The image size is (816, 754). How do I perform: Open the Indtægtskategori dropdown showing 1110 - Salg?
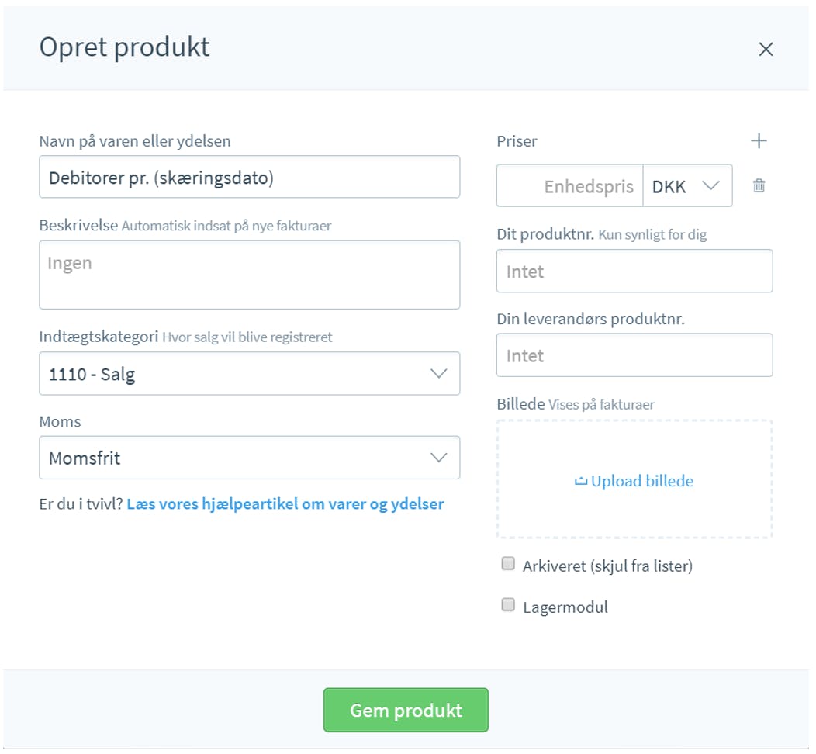tap(249, 374)
